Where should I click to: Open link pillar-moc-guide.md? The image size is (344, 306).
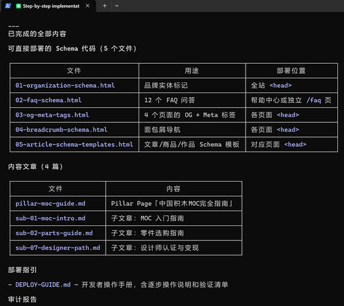click(50, 203)
